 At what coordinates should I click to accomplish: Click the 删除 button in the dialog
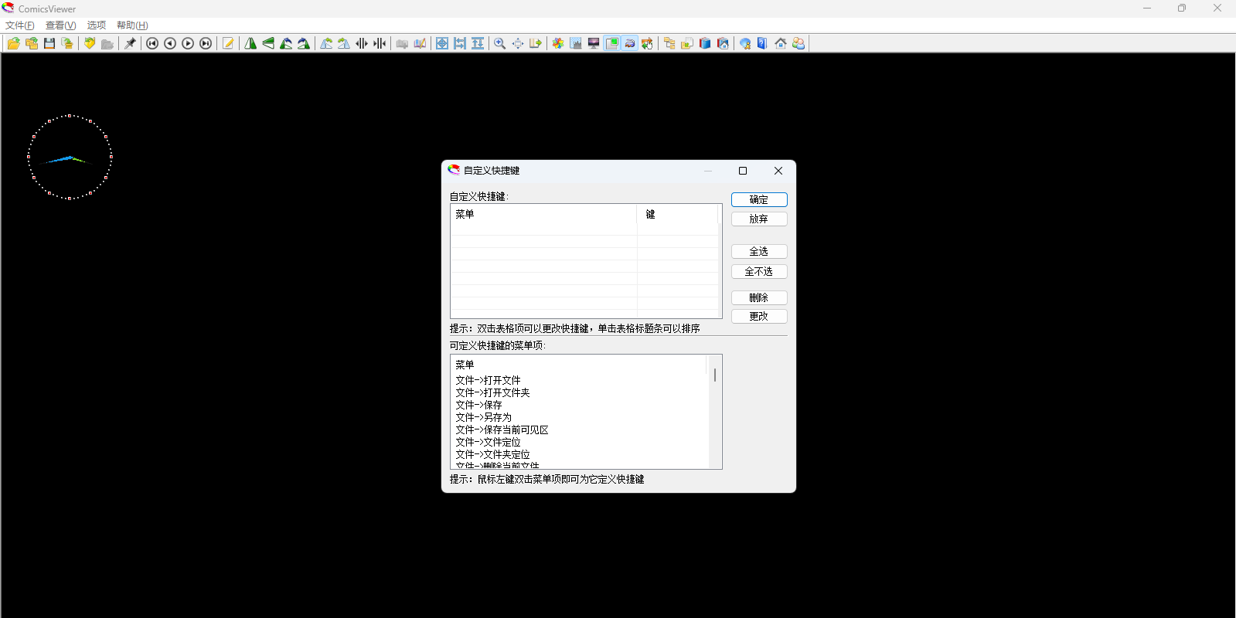click(758, 297)
